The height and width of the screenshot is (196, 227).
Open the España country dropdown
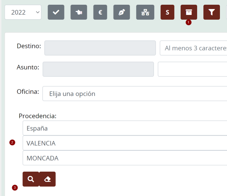(125, 128)
